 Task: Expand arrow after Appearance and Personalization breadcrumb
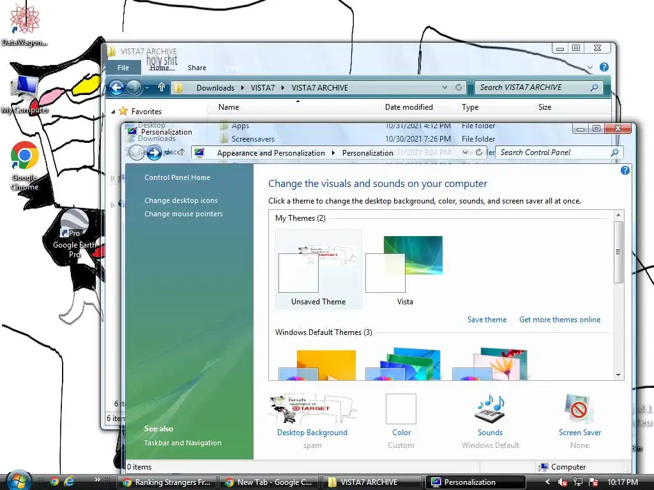[333, 153]
